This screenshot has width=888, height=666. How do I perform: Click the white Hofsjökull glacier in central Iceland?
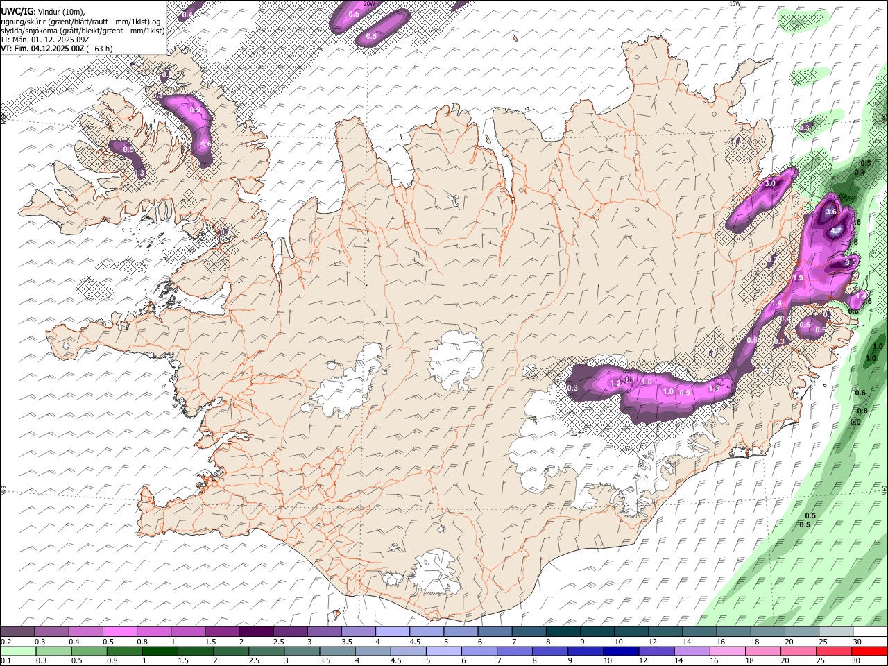456,359
